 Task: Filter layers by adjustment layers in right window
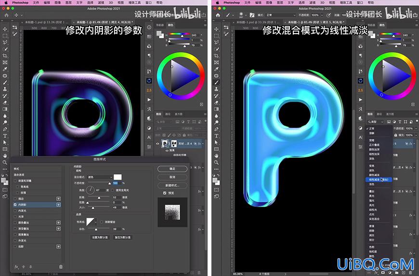pos(394,122)
